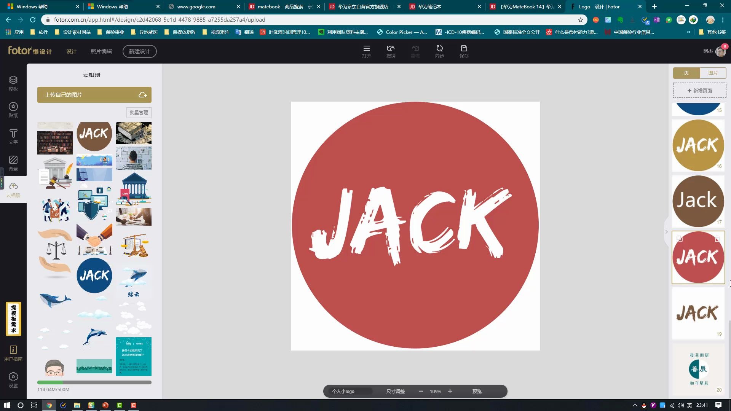Click Upload your own images (上传自己的图片)
This screenshot has height=411, width=731.
pyautogui.click(x=94, y=95)
